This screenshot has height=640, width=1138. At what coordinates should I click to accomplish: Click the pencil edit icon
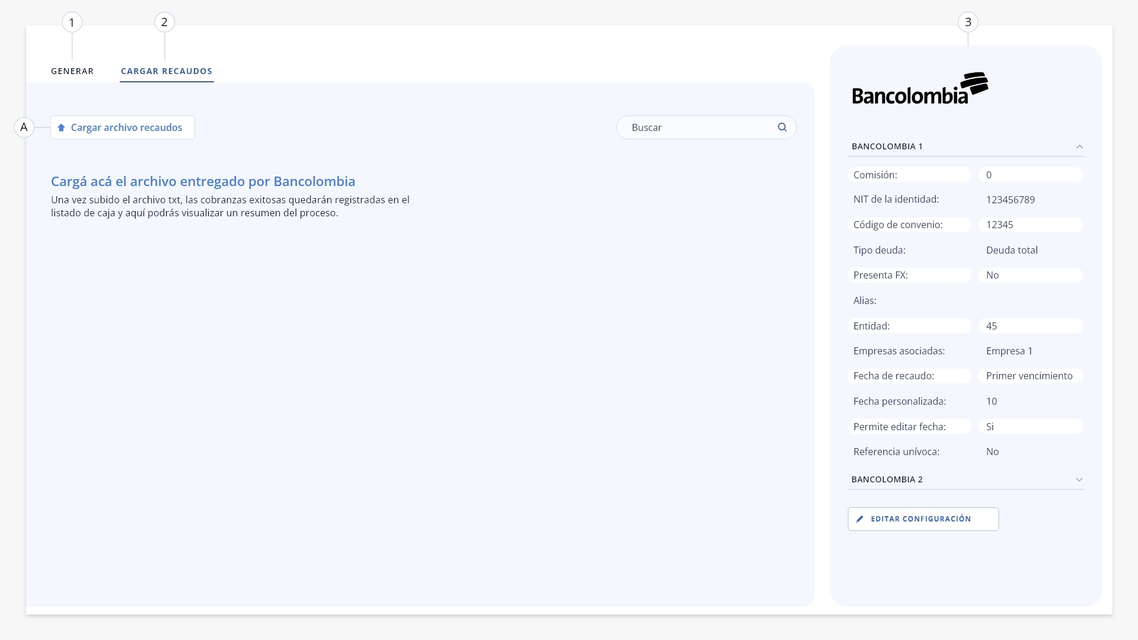coord(859,519)
